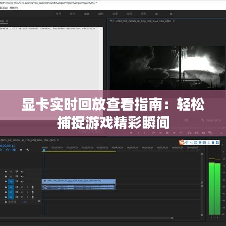Open the Program monitor panel menu
Screen dimensions: 226x226
174,21
